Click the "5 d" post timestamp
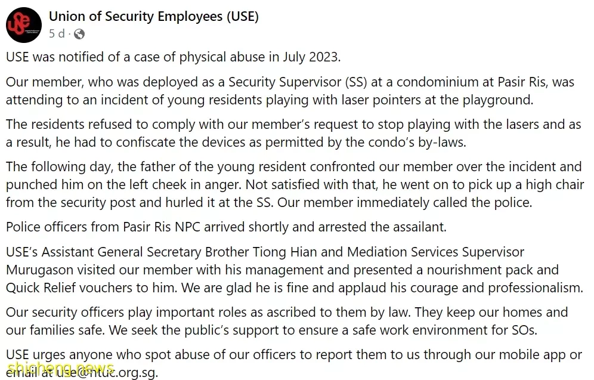The image size is (594, 380). (x=57, y=34)
